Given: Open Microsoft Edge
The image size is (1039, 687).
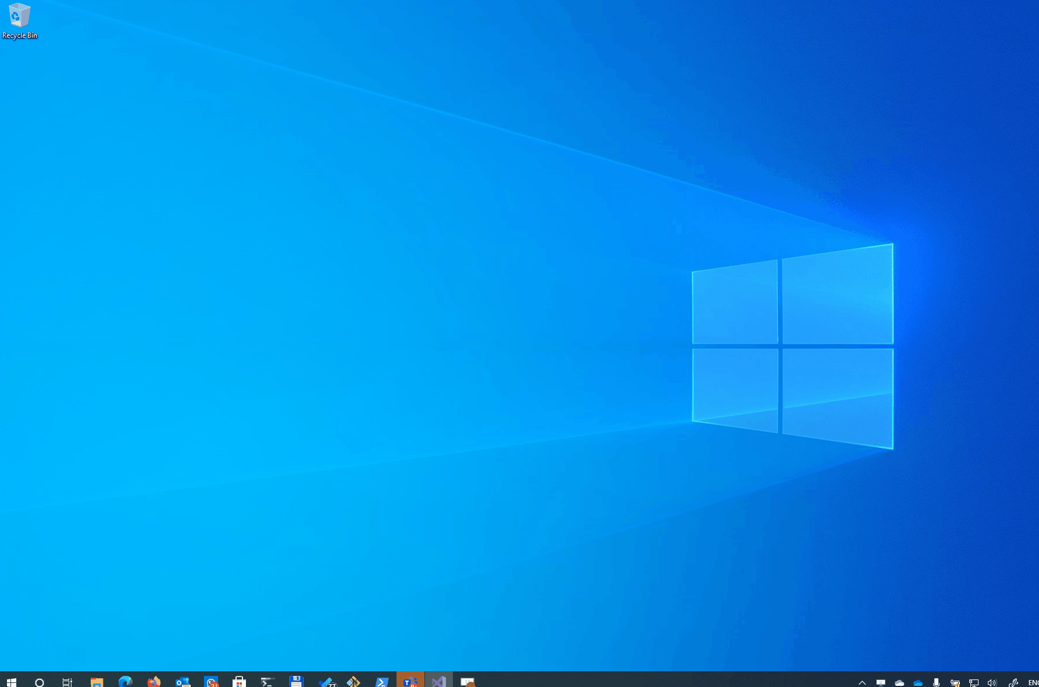Looking at the screenshot, I should tap(125, 681).
